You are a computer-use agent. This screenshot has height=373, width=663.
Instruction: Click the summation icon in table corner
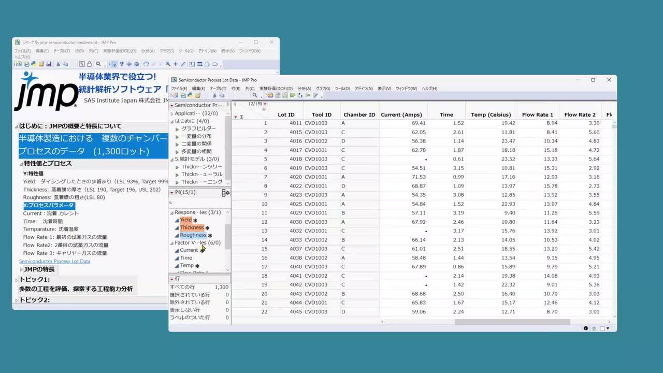pos(241,117)
